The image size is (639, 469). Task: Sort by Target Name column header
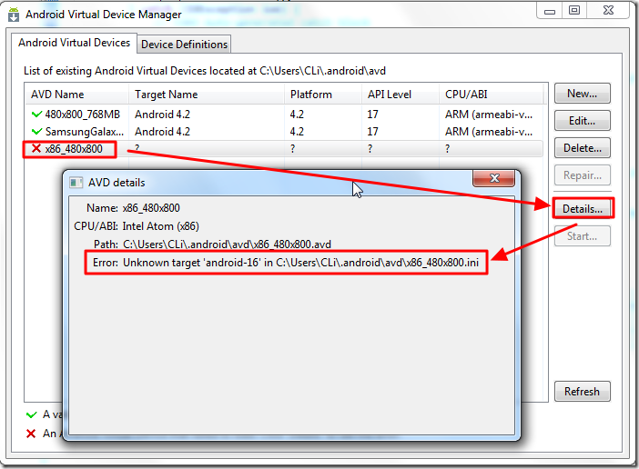(207, 95)
